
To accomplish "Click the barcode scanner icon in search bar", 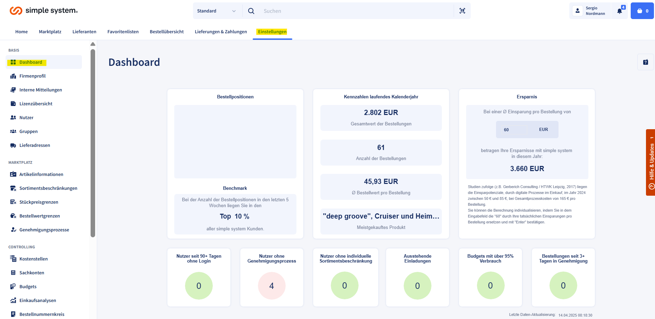I will tap(462, 11).
